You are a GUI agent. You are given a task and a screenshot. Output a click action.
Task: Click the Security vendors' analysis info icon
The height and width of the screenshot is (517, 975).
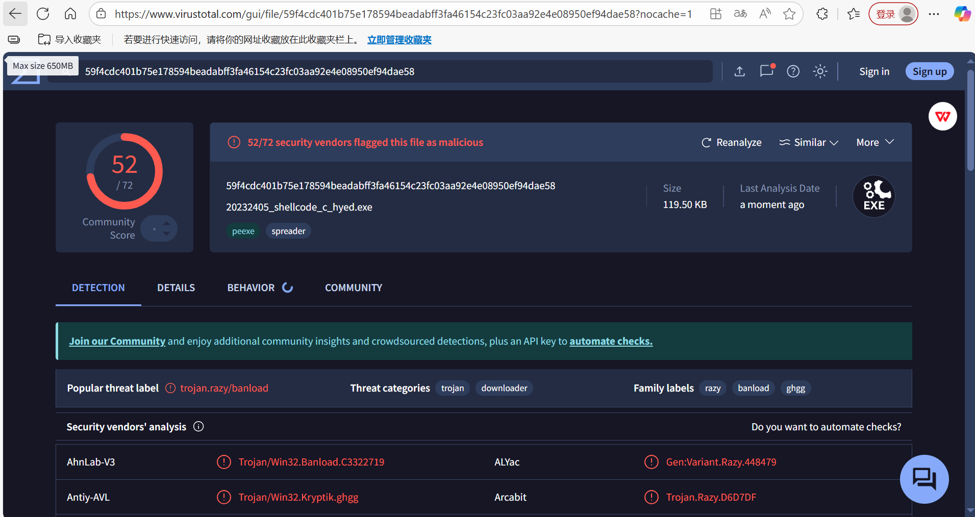[x=198, y=426]
